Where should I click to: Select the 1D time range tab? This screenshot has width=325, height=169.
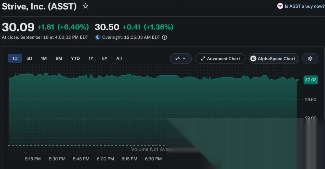pyautogui.click(x=15, y=58)
